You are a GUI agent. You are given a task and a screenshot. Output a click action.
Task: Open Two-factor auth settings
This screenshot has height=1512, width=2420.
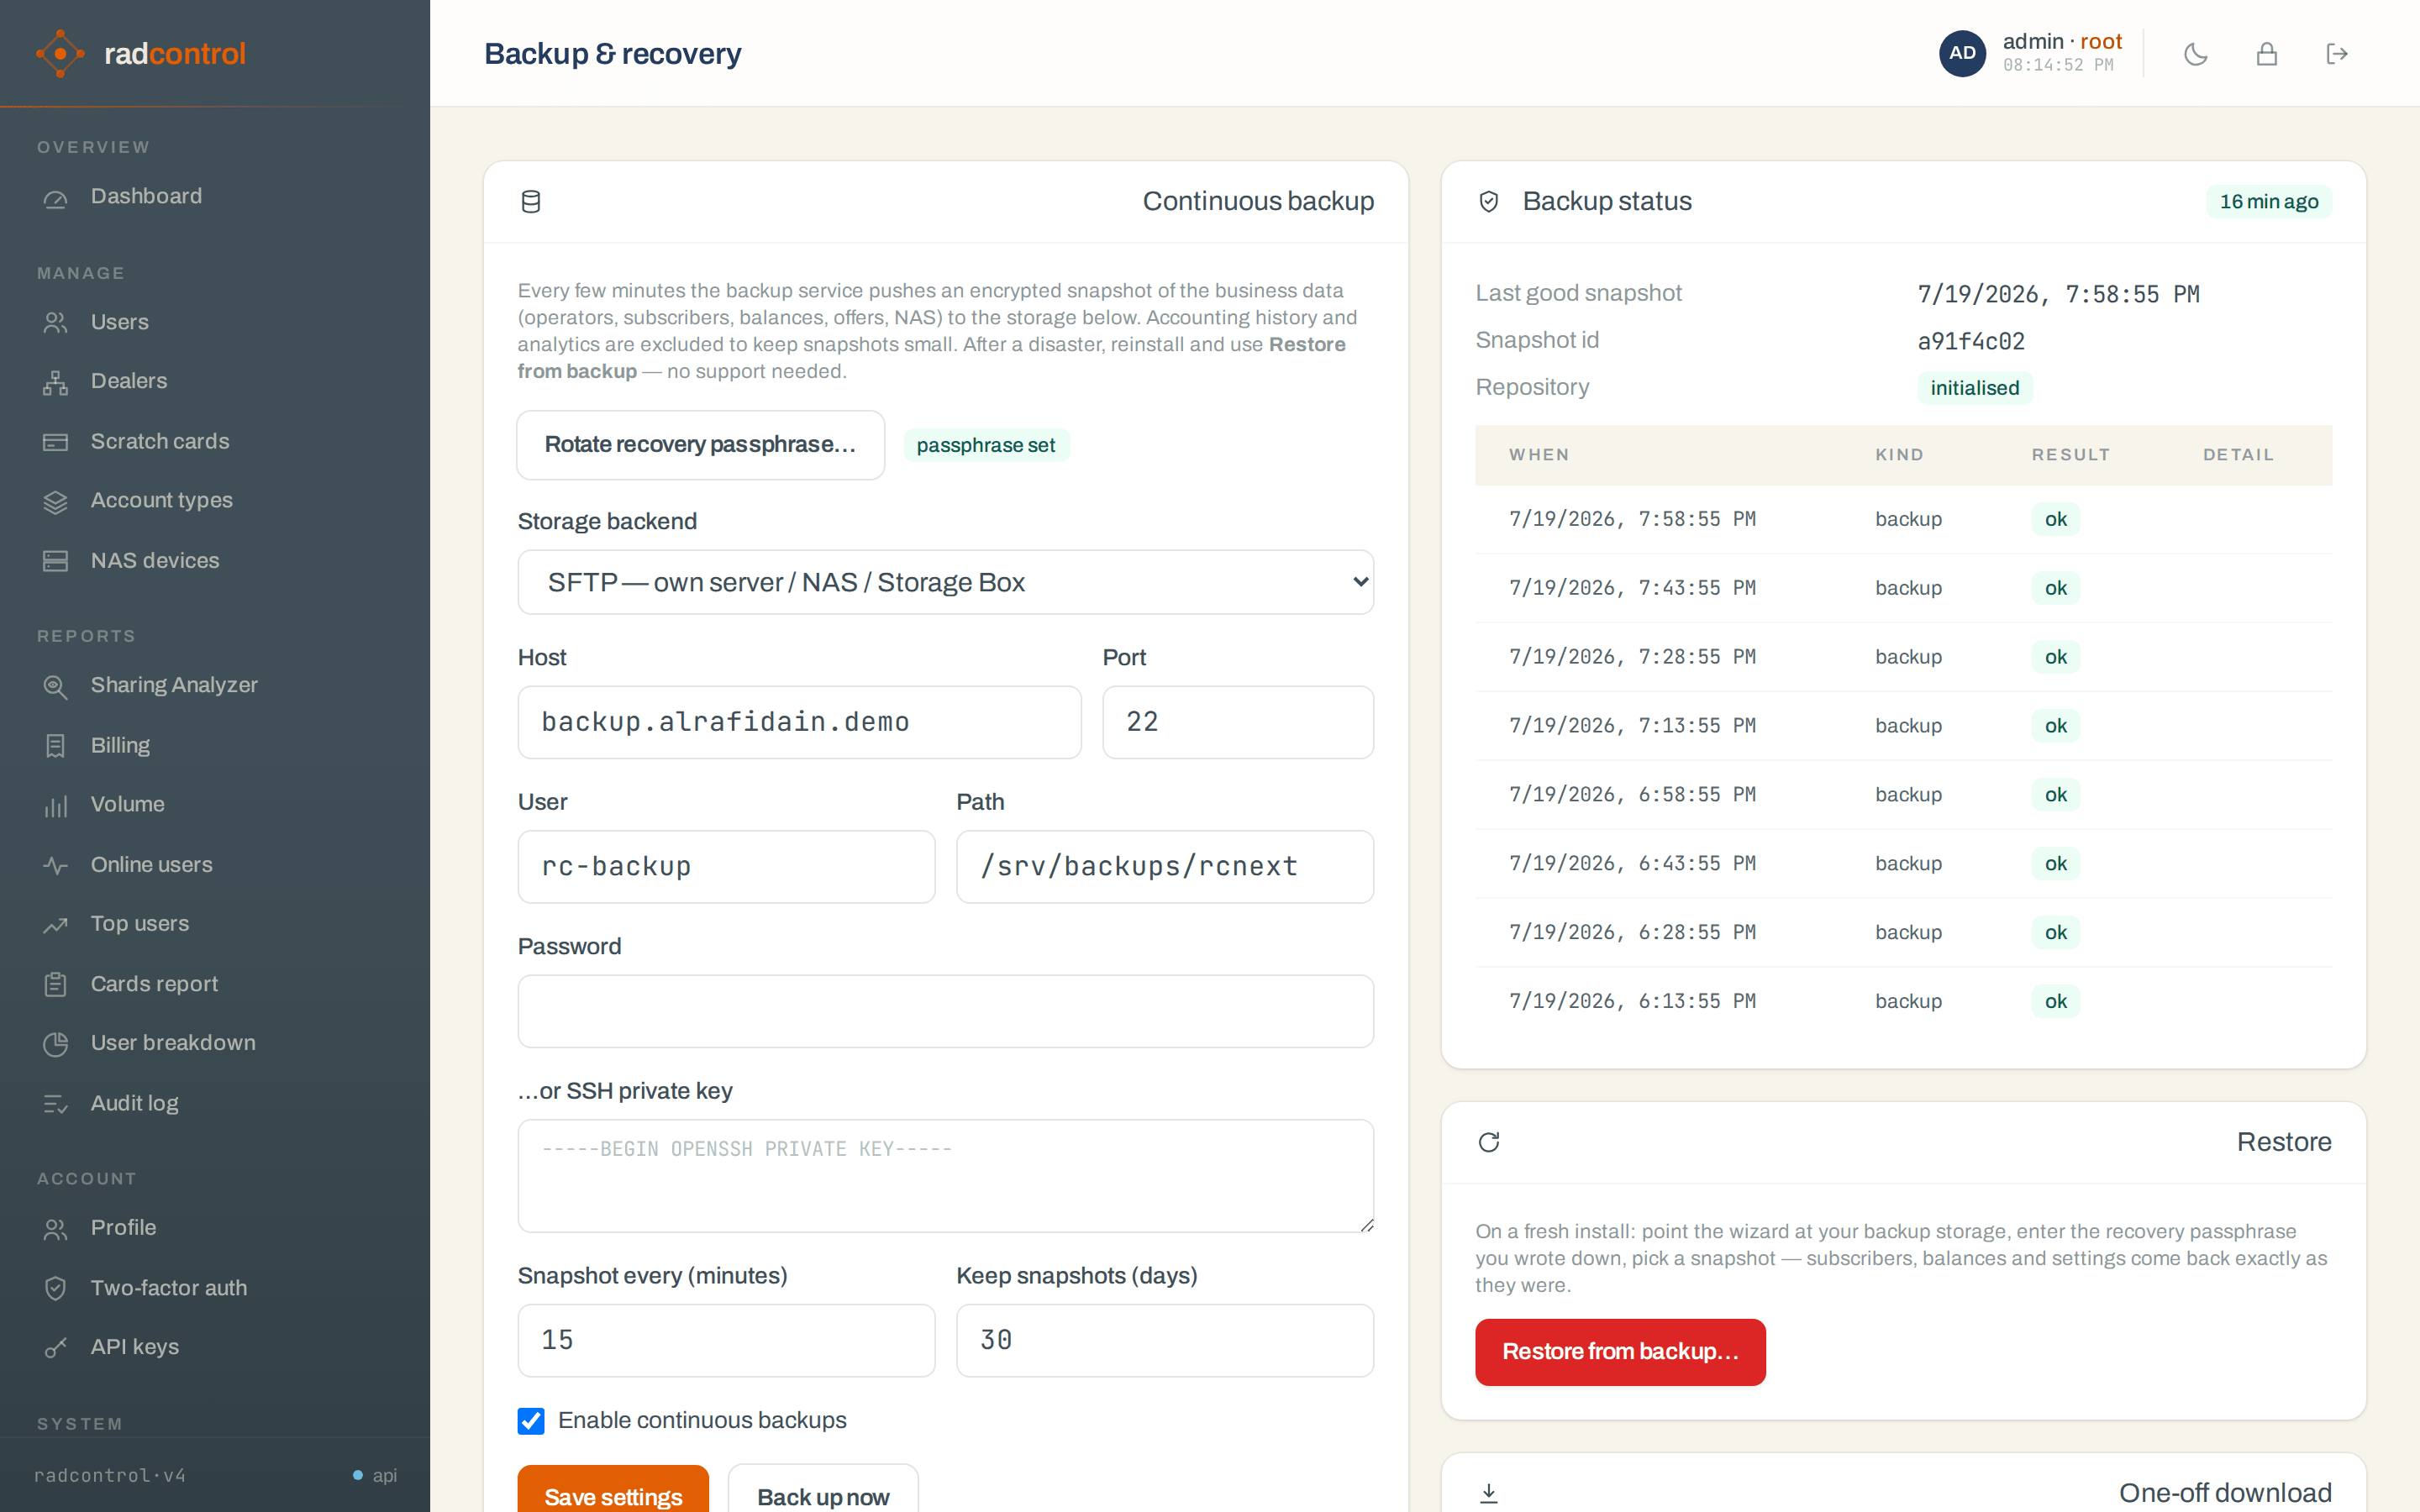215,1288
